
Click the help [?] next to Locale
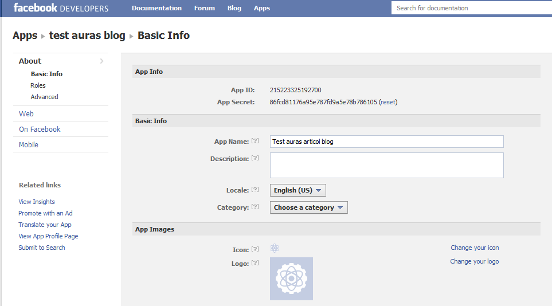tap(255, 190)
